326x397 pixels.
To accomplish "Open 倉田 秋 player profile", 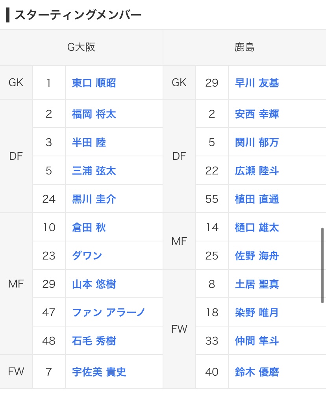I will coord(89,227).
